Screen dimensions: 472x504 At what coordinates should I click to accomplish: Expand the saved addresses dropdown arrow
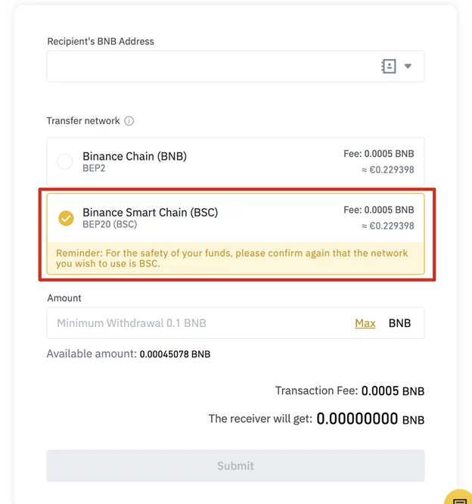[408, 67]
